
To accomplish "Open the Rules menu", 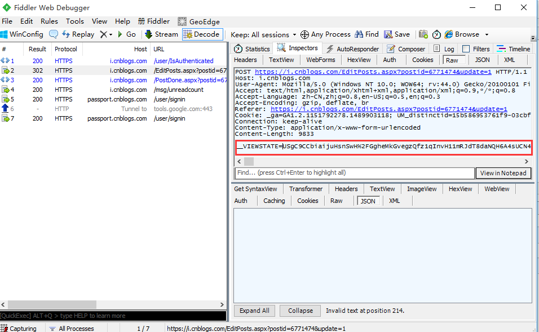I will (x=49, y=21).
